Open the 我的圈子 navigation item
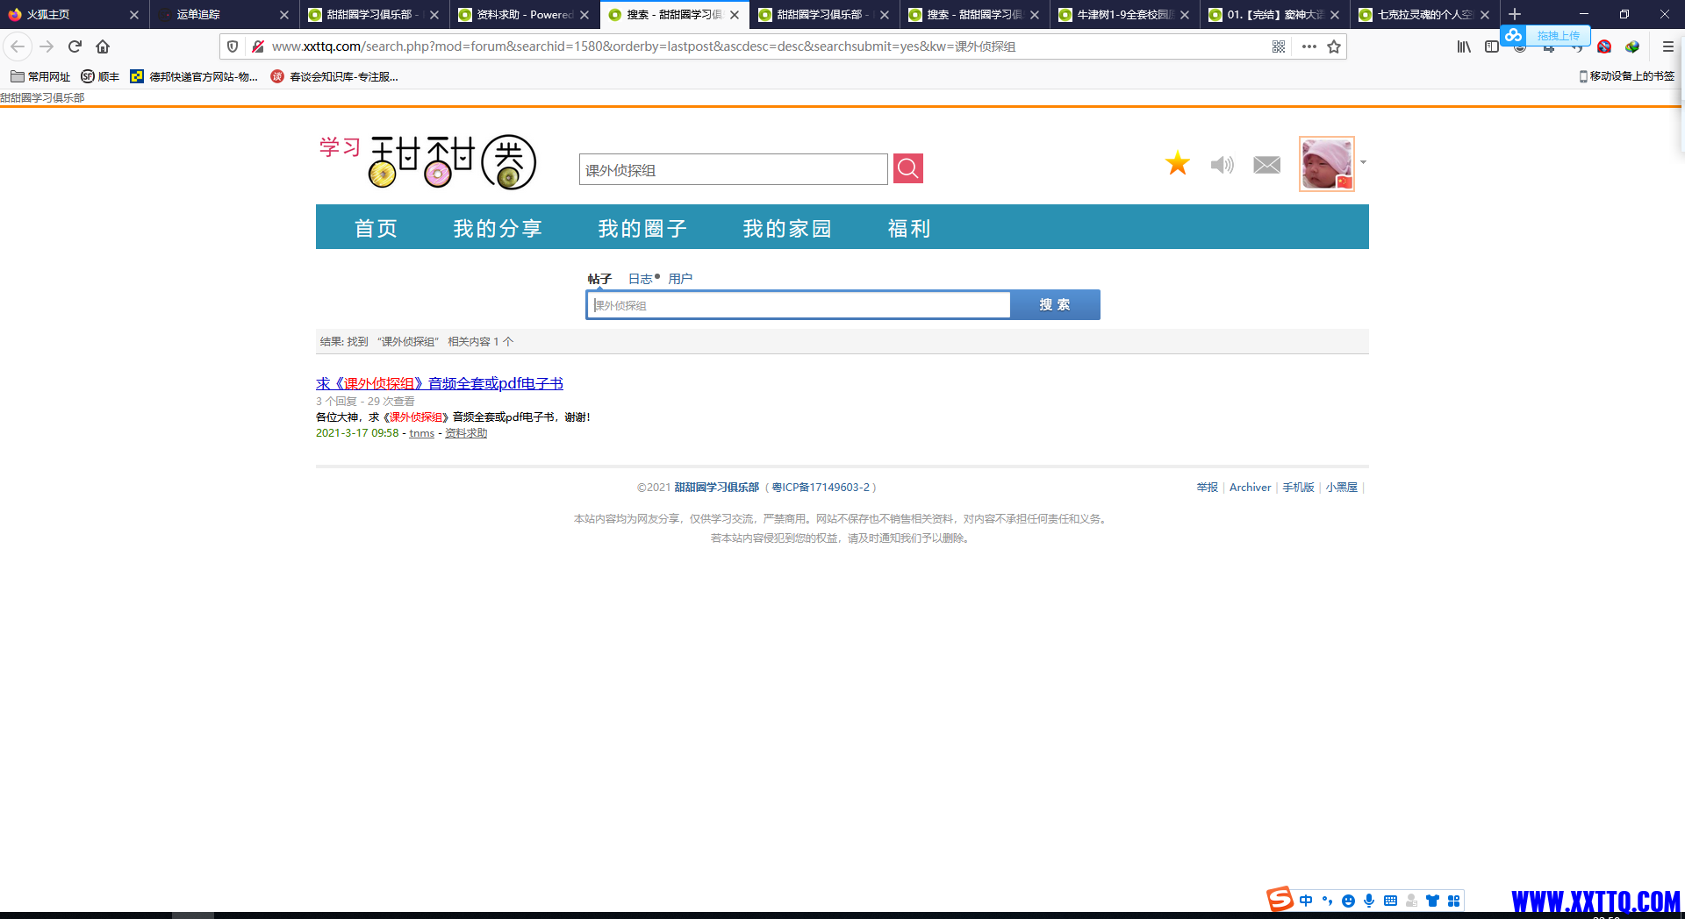1685x919 pixels. coord(642,228)
